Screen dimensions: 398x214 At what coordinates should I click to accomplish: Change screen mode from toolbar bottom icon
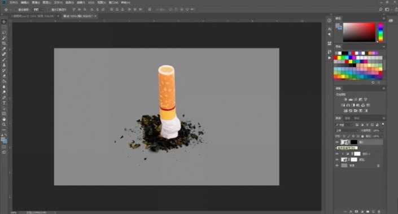(x=4, y=152)
